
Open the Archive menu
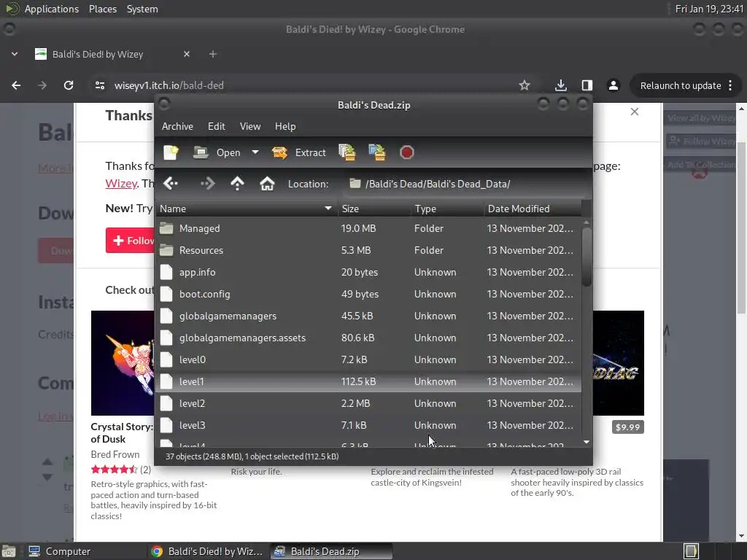[177, 126]
